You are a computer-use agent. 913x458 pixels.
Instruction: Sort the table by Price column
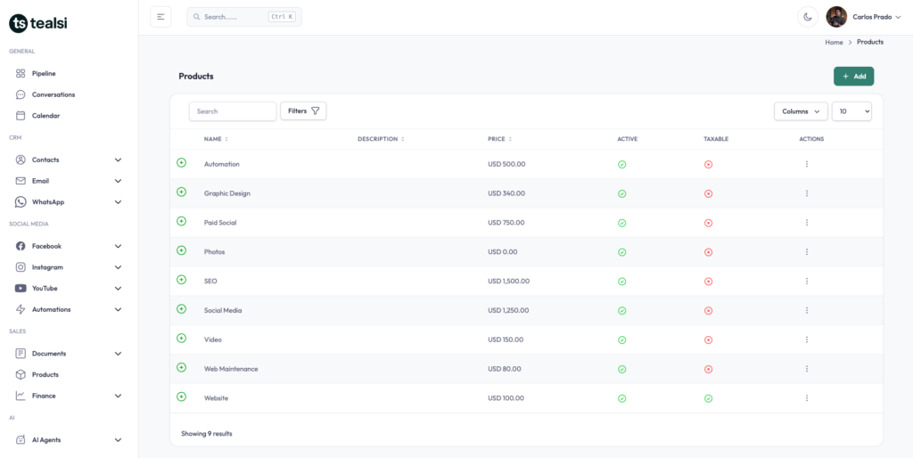click(x=499, y=139)
